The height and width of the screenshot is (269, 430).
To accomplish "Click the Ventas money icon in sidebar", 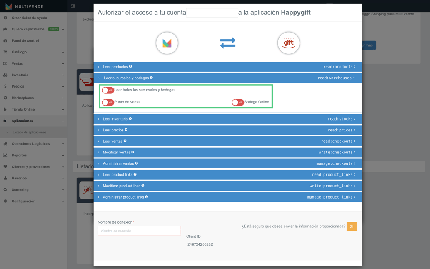I will (5, 63).
